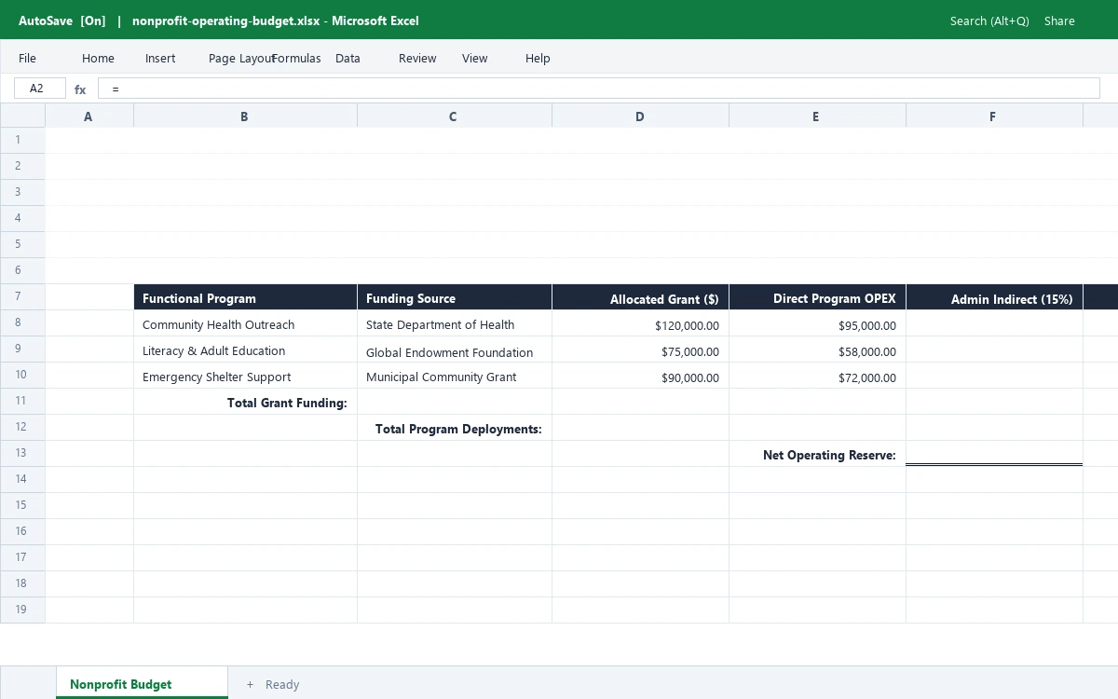
Task: Click into the formula bar
Action: pyautogui.click(x=598, y=89)
